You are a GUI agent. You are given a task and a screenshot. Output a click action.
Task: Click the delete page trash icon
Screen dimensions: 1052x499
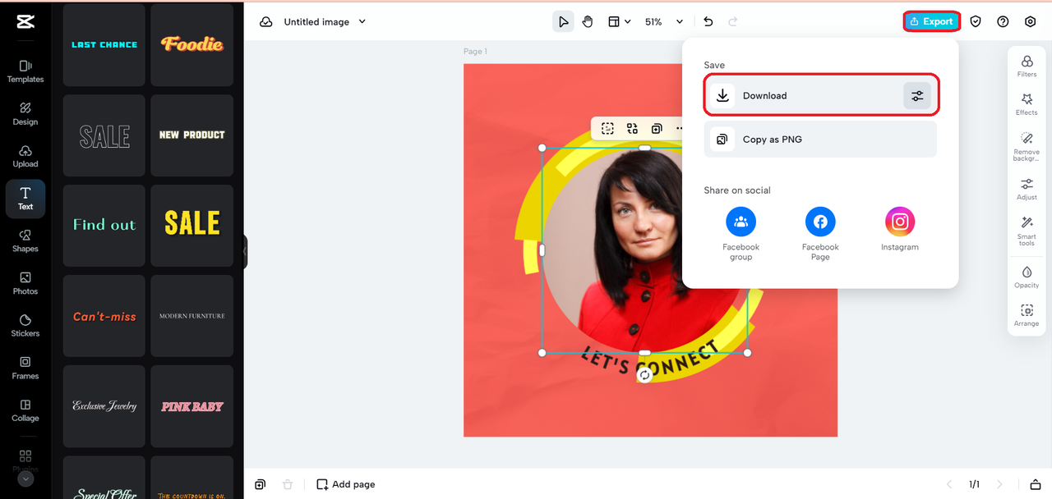point(288,484)
